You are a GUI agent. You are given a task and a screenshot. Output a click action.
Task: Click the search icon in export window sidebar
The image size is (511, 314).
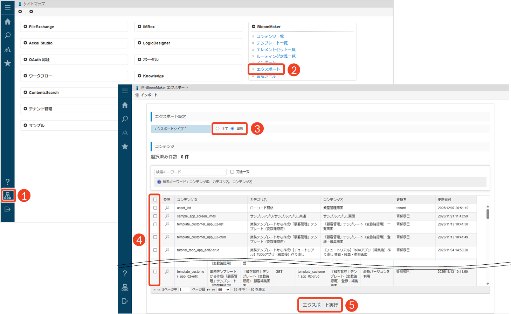click(125, 119)
